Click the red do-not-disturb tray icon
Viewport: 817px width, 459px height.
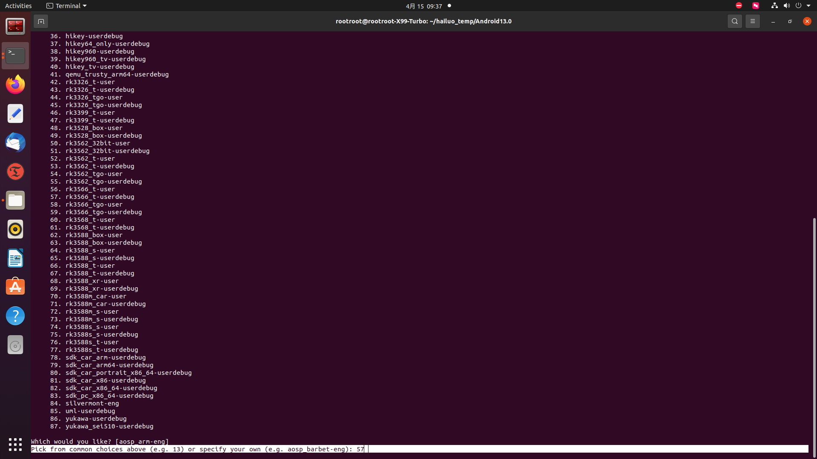(x=739, y=6)
